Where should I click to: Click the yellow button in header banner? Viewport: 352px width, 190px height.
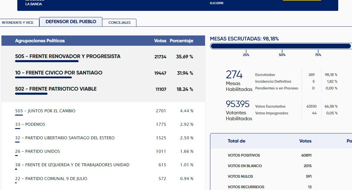tap(302, 0)
